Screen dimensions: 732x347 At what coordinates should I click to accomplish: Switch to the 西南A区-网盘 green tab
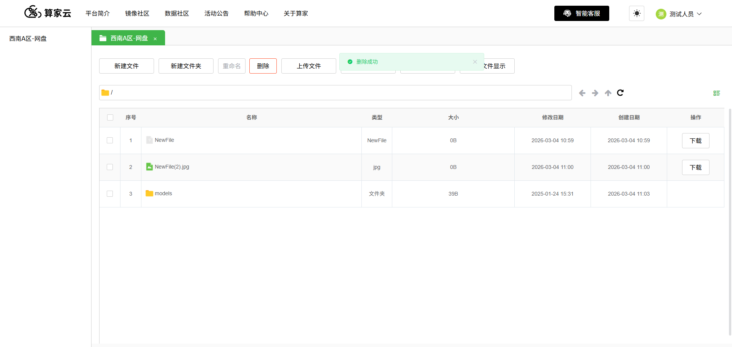click(x=128, y=38)
